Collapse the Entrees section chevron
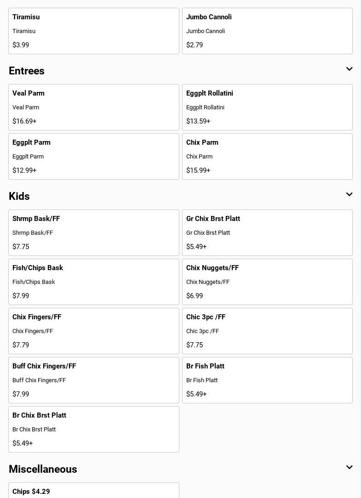 349,69
